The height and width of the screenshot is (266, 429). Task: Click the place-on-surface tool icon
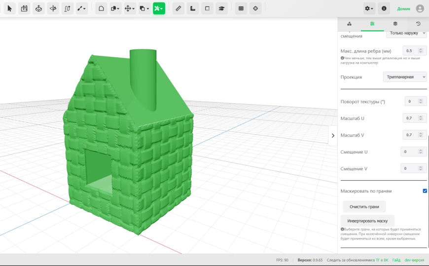pos(38,8)
